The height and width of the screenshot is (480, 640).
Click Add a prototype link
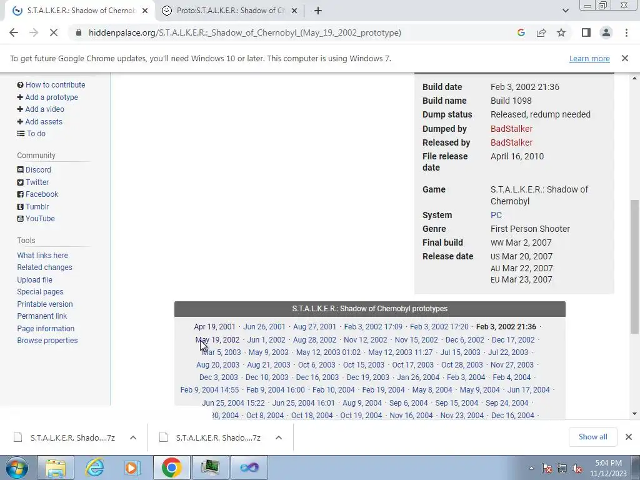pyautogui.click(x=51, y=97)
